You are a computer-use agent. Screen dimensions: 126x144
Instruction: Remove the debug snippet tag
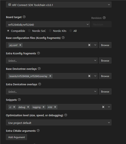pyautogui.click(x=28, y=107)
